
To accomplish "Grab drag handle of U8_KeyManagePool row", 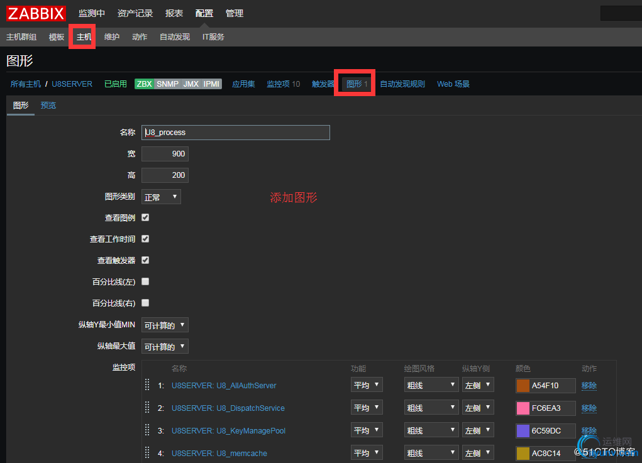I will pos(147,430).
